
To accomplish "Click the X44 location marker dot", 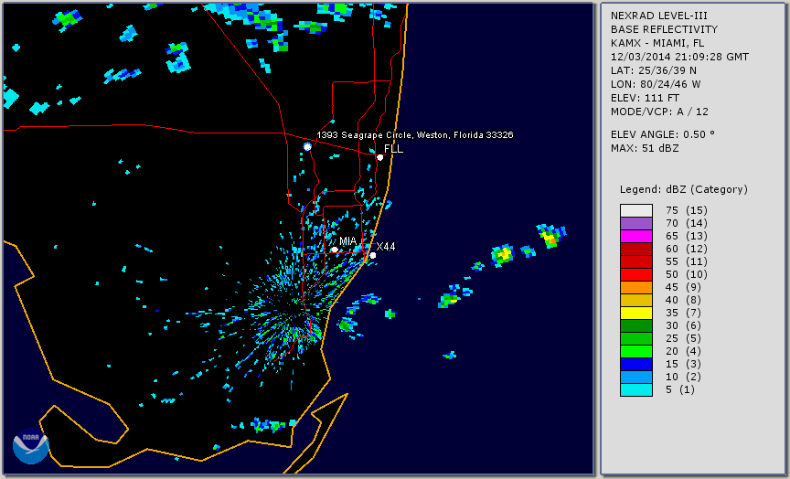I will (x=373, y=256).
